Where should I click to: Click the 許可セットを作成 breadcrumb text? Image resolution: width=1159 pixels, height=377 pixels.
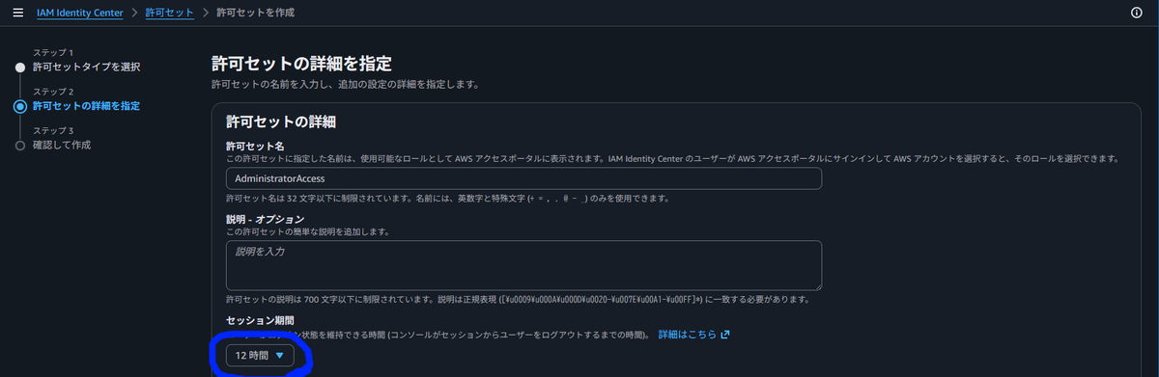tap(256, 13)
